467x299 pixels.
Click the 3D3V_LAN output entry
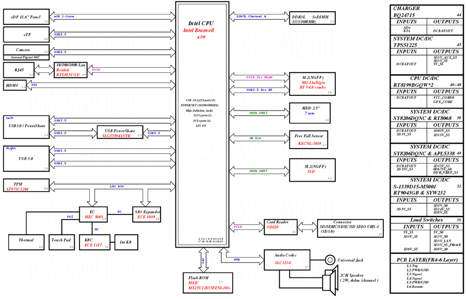tap(442, 241)
